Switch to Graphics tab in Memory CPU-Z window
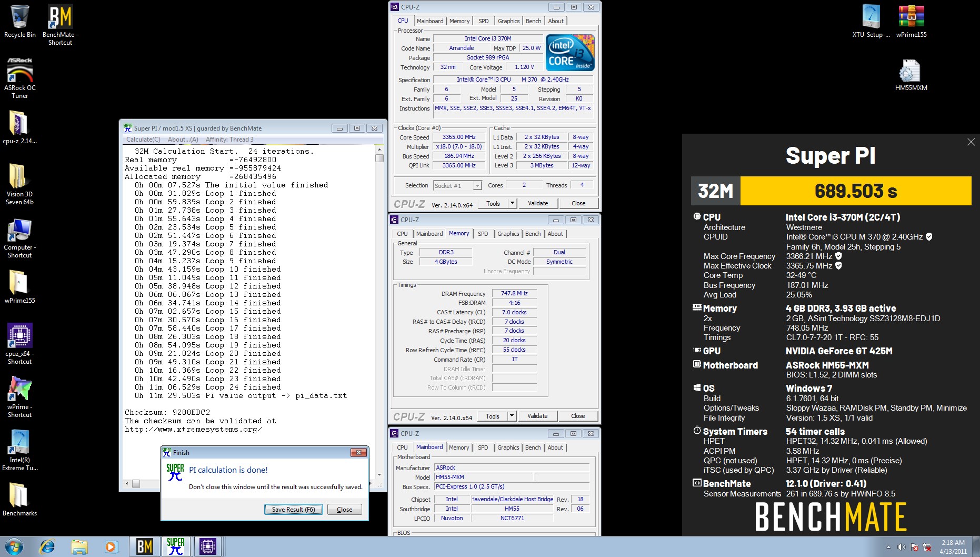Screen dimensions: 980x557 tap(508, 234)
